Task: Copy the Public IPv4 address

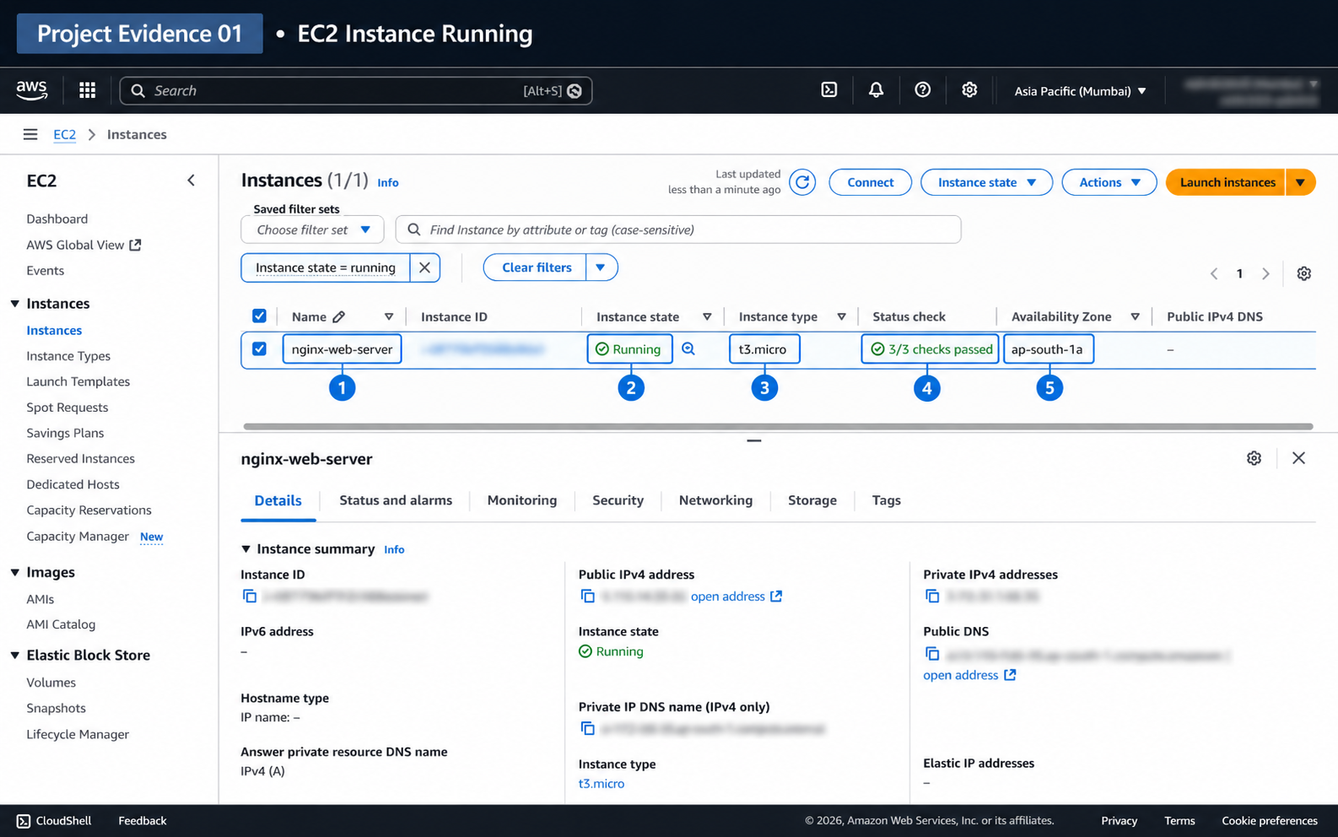Action: pos(588,597)
